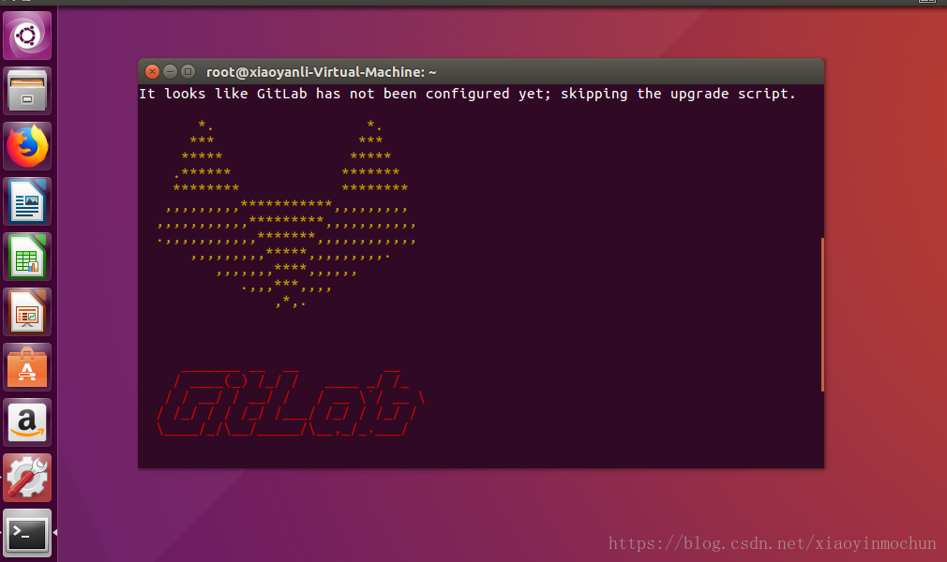947x562 pixels.
Task: Click the empty desktop below terminal window
Action: click(483, 513)
